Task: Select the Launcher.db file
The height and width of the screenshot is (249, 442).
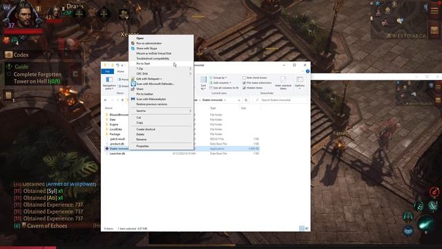Action: [x=117, y=154]
